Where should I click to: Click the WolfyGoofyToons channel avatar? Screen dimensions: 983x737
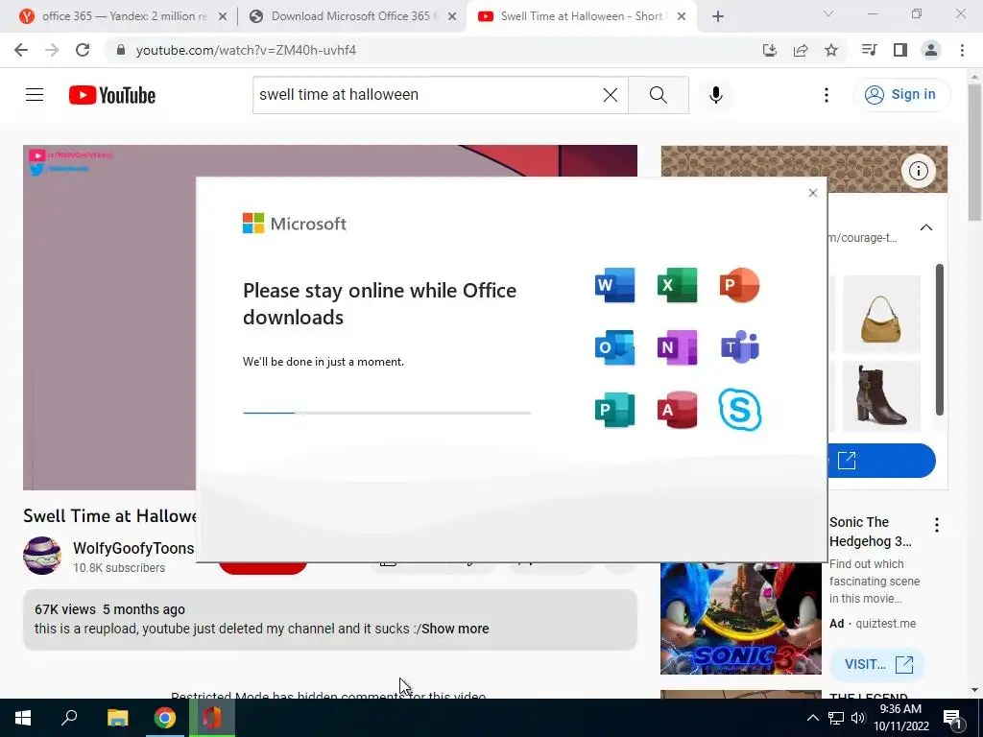[x=42, y=556]
